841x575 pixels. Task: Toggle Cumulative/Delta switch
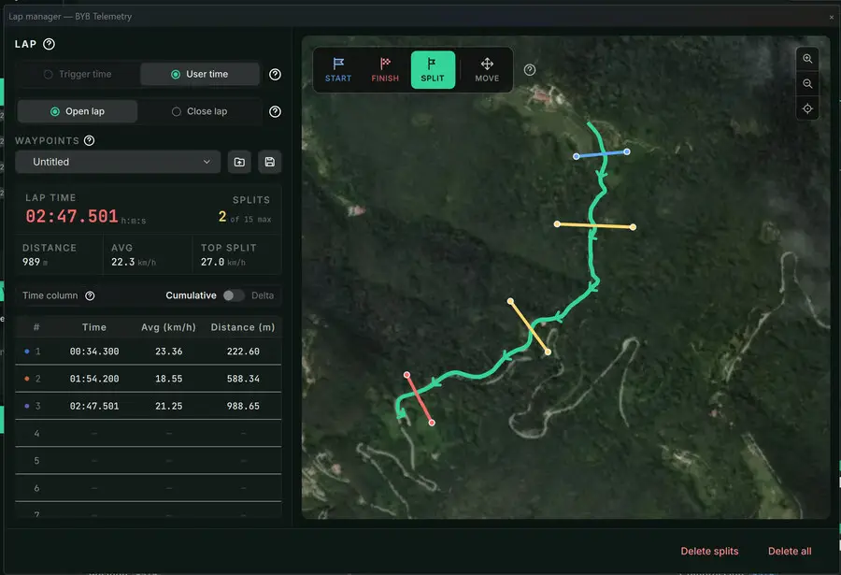click(234, 295)
